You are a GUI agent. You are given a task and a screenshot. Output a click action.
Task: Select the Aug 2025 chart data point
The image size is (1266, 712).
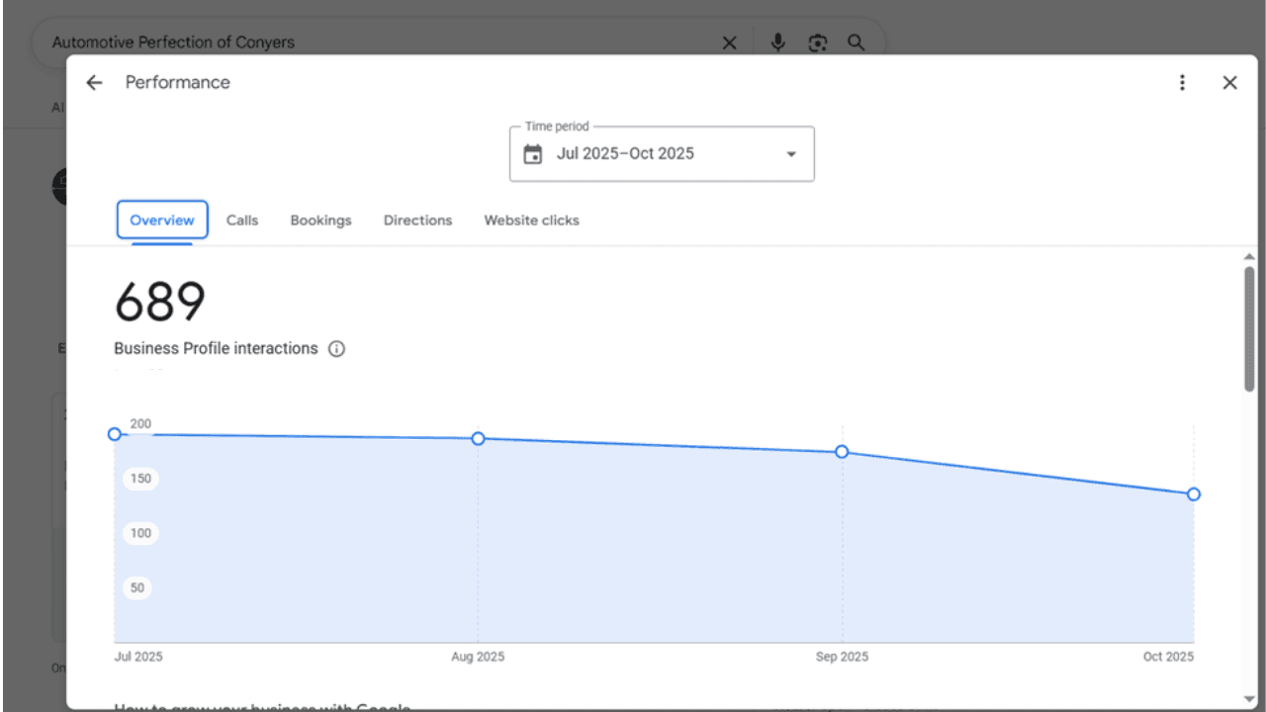(478, 438)
